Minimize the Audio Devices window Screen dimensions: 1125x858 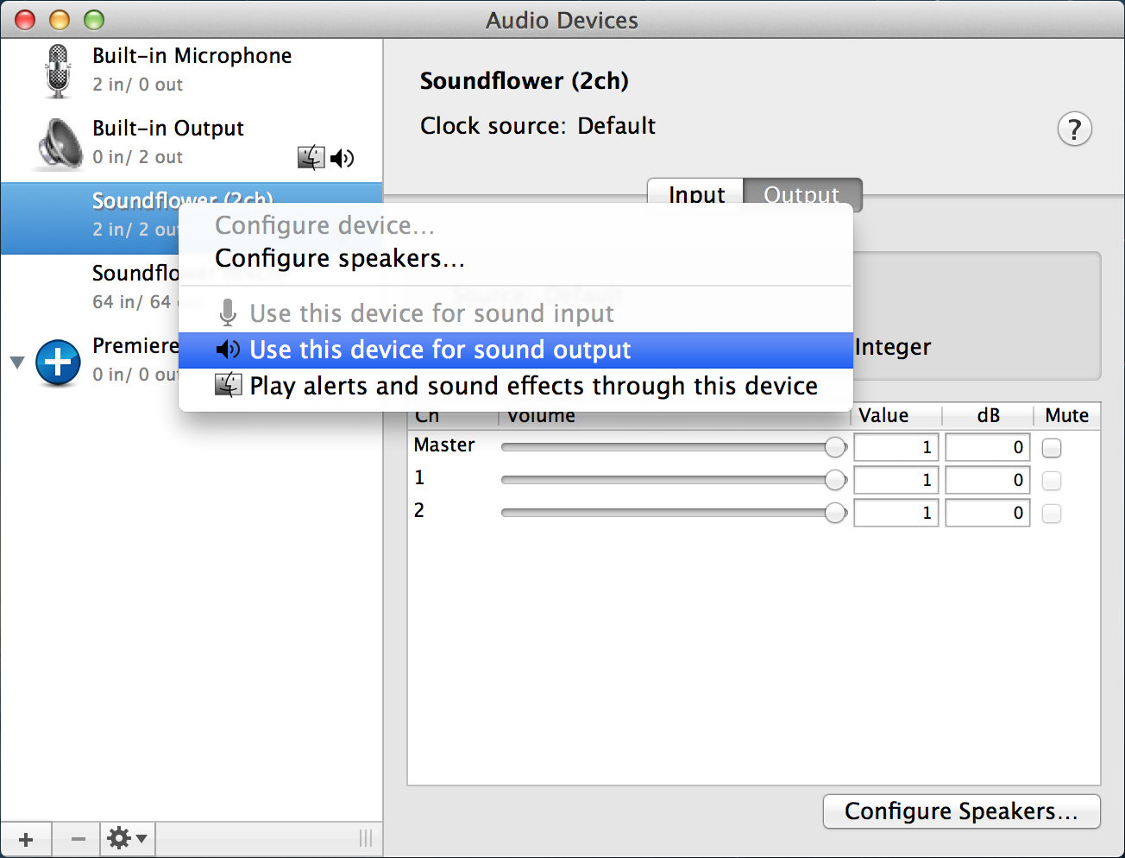(60, 20)
